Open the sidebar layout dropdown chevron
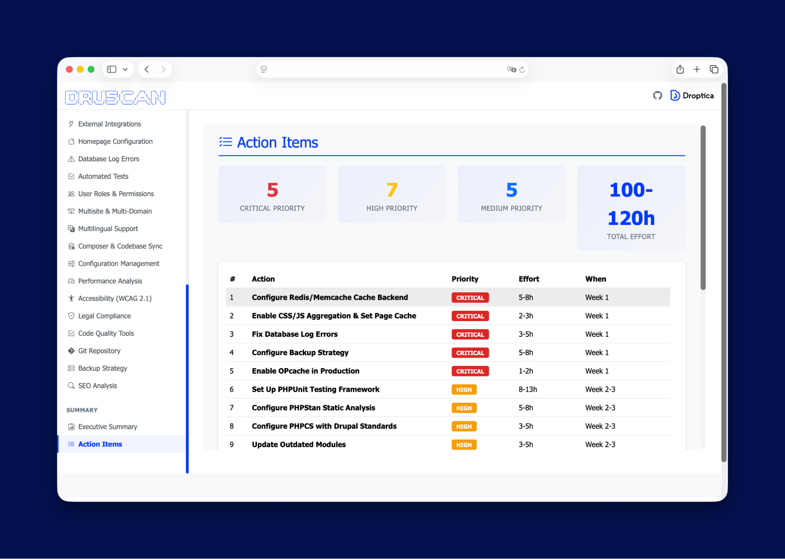The height and width of the screenshot is (559, 785). pos(125,69)
